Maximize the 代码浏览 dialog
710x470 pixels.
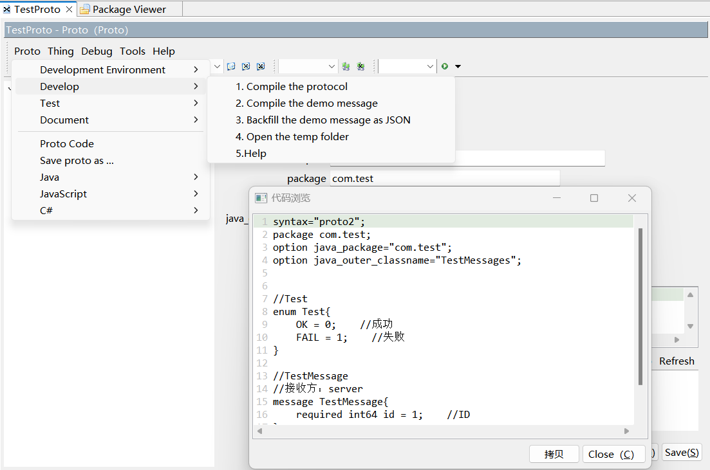[x=594, y=198]
